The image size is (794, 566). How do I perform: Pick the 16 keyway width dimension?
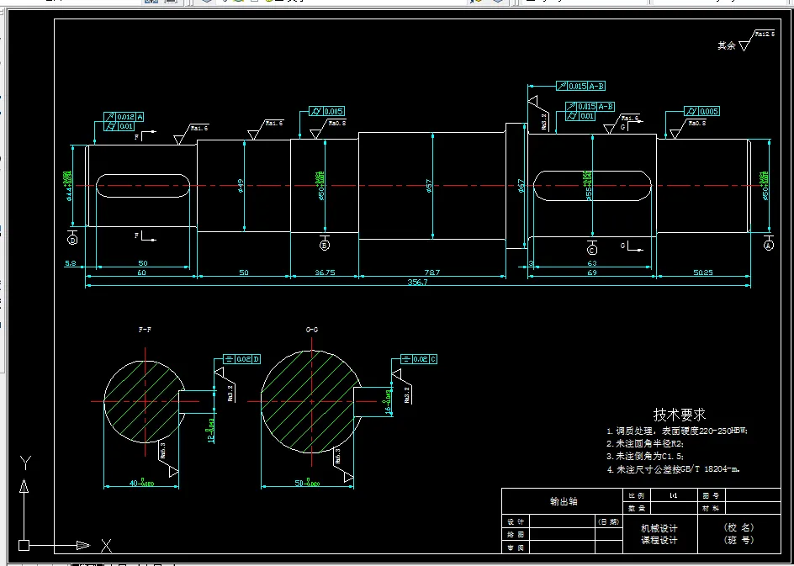388,403
